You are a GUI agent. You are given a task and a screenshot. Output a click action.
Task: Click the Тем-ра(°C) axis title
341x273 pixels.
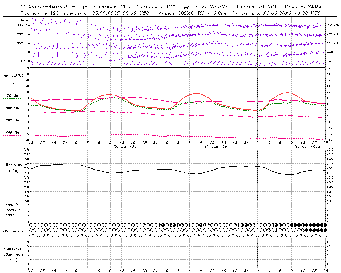(13, 75)
